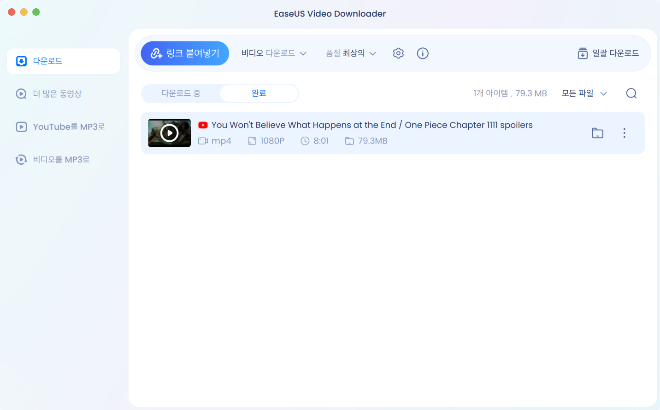Viewport: 660px width, 410px height.
Task: Click the 링크 붙여넣기 button
Action: (x=185, y=53)
